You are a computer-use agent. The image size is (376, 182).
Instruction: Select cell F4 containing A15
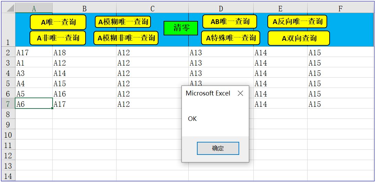coord(341,72)
